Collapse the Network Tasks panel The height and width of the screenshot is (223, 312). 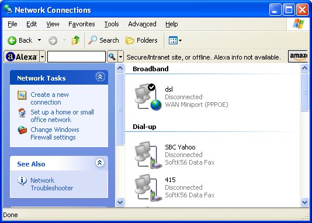point(100,77)
